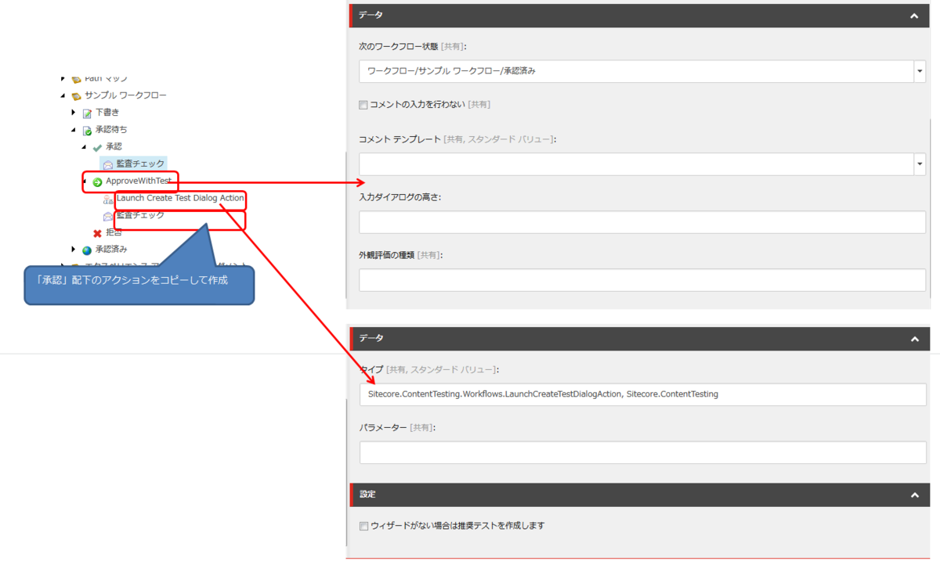Image resolution: width=940 pixels, height=568 pixels.
Task: Click the 入力ダイアログの高さ input field
Action: tap(642, 222)
